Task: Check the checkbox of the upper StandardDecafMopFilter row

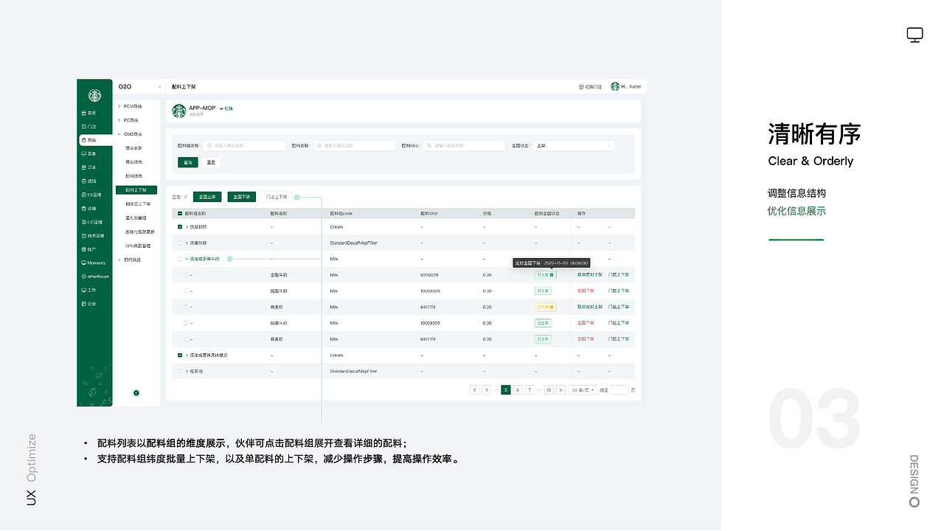Action: click(180, 243)
